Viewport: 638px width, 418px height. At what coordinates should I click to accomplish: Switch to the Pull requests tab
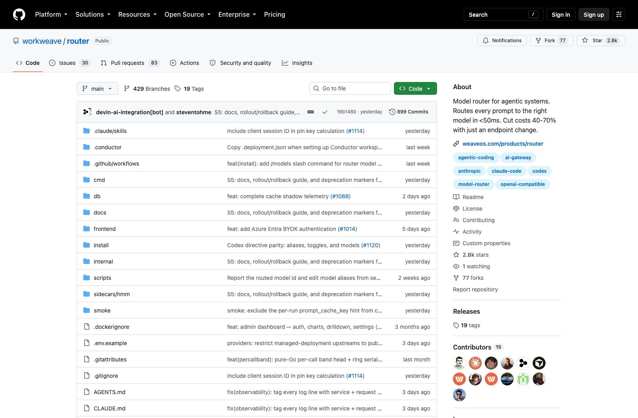coord(130,63)
